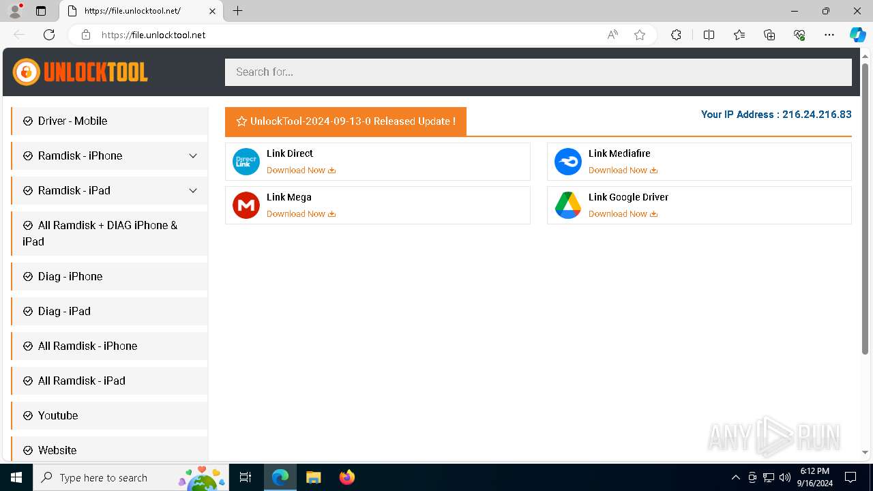Click the Link Direct round icon
Image resolution: width=873 pixels, height=491 pixels.
pyautogui.click(x=246, y=162)
